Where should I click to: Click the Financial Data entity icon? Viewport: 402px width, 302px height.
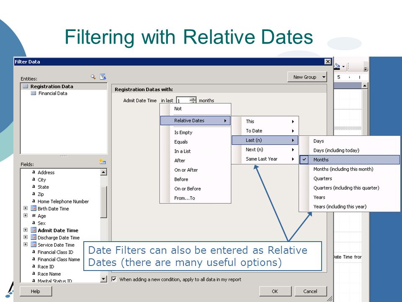pos(33,93)
